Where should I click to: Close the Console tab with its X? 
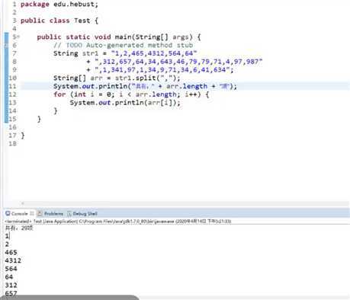coord(32,213)
